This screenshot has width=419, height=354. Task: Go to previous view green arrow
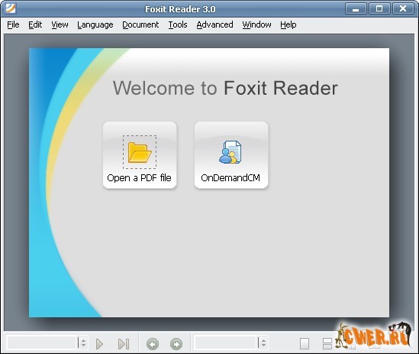click(x=153, y=344)
